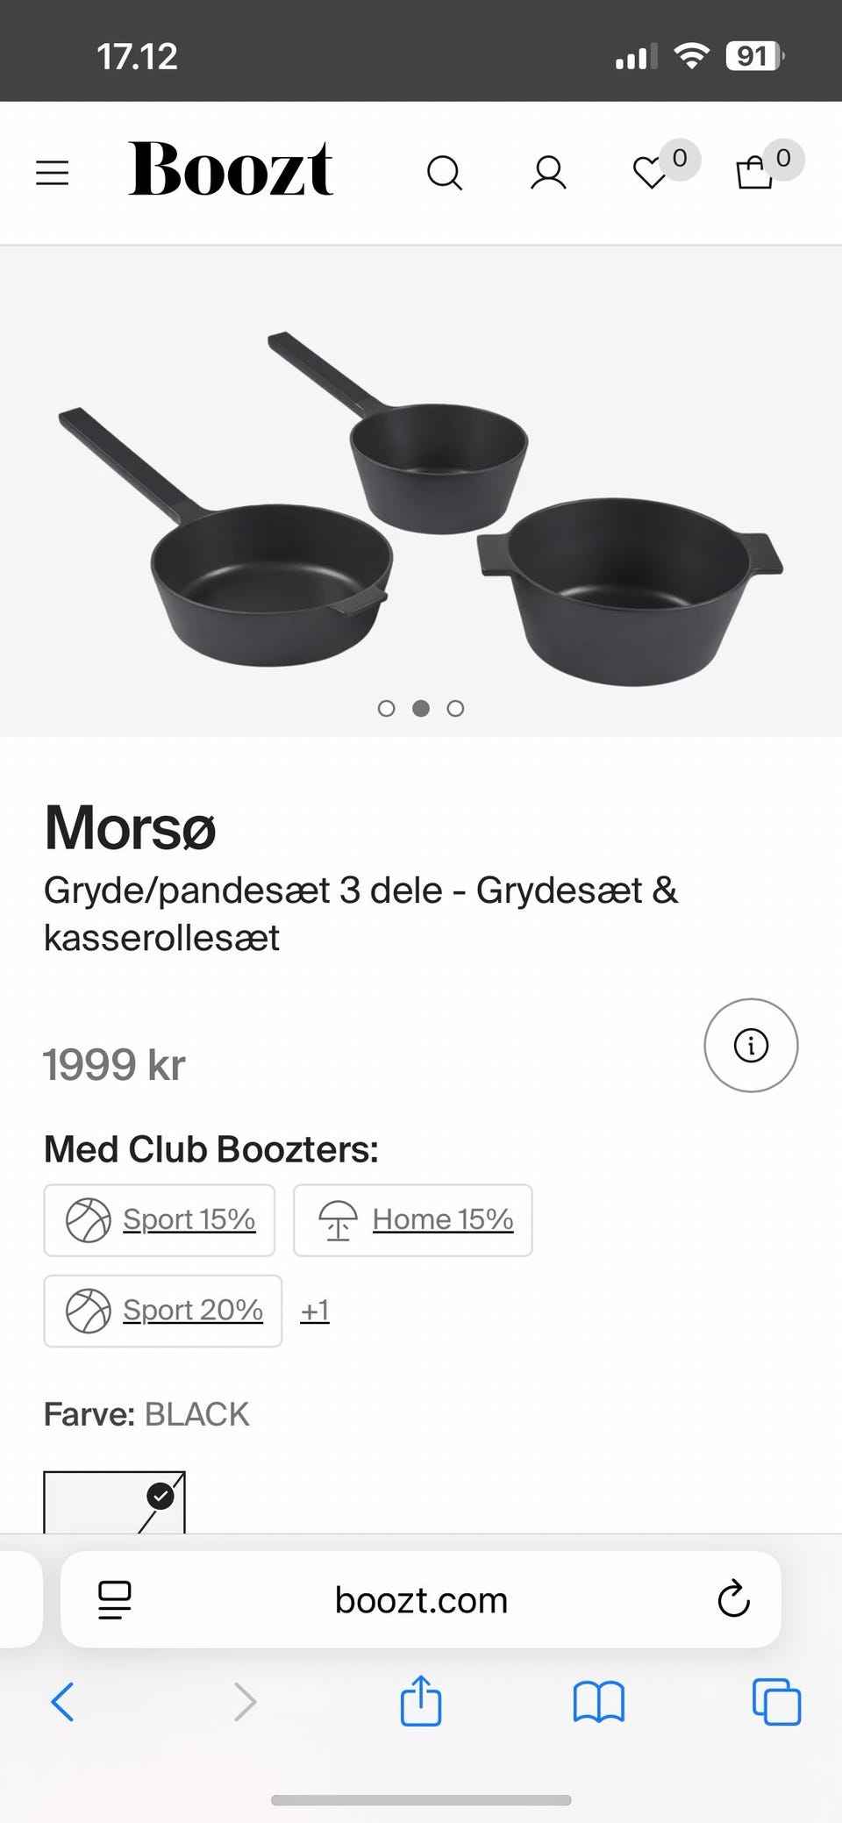Select first product image dot
842x1823 pixels.
pos(386,708)
